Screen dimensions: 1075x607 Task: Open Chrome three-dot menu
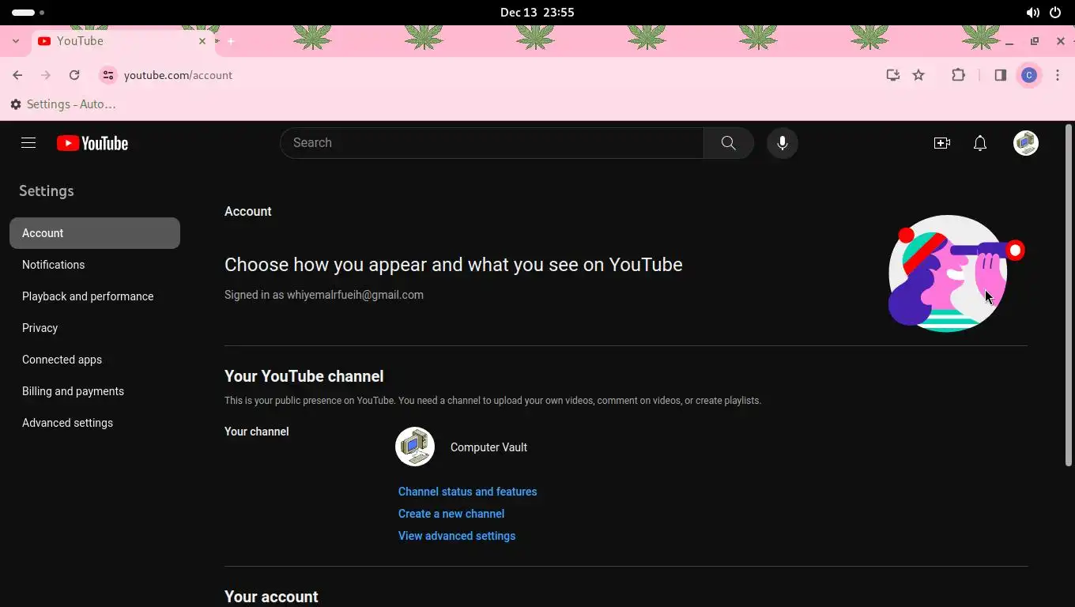tap(1058, 75)
